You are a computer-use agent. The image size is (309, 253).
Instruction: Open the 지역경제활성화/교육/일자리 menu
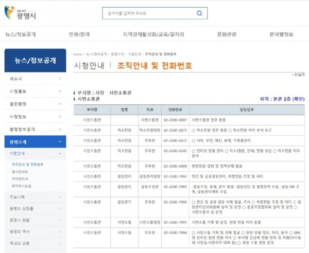tap(153, 34)
